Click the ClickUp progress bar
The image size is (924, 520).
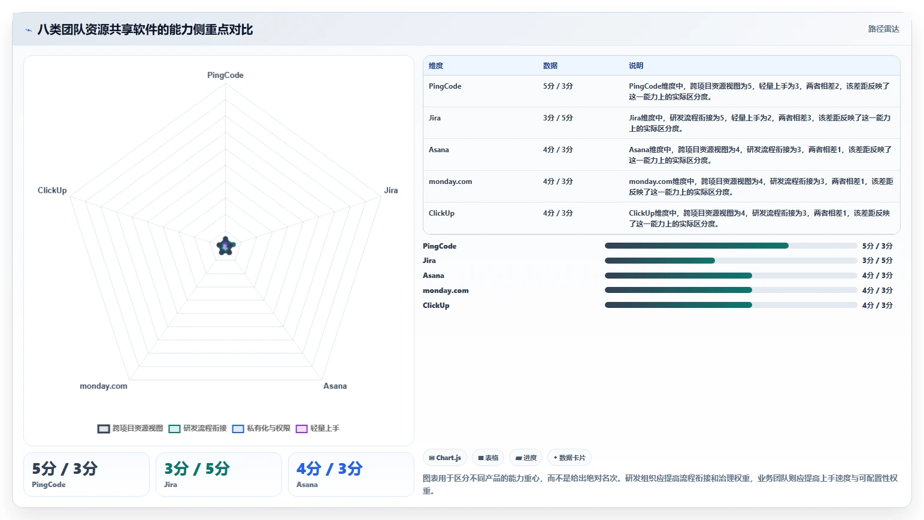[x=731, y=305]
